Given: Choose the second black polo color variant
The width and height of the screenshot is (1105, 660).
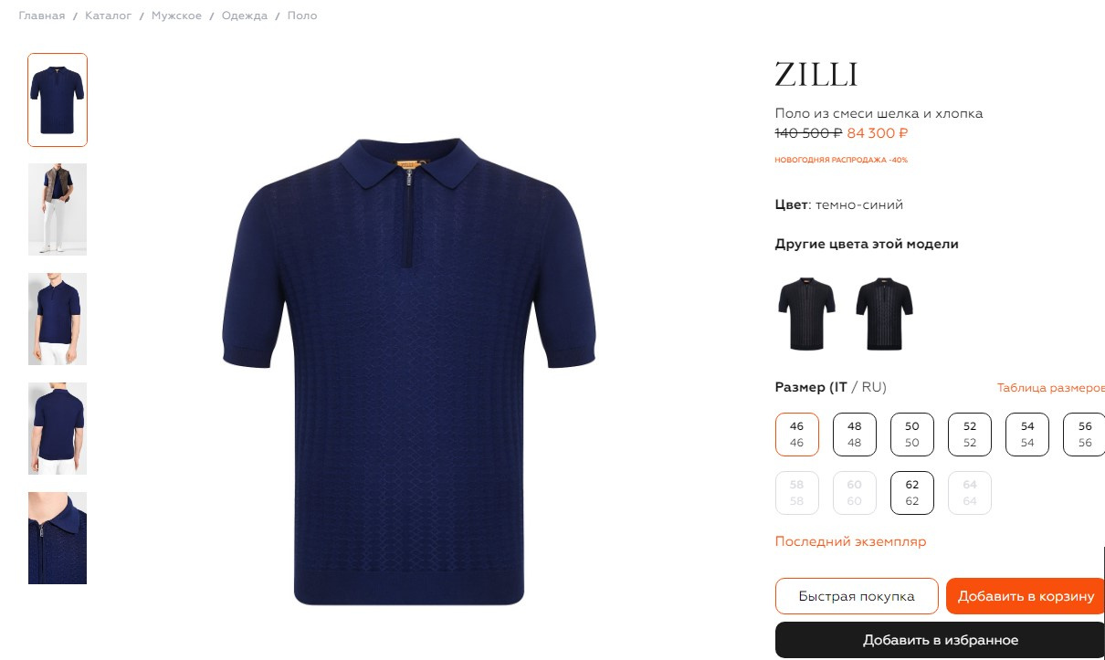Looking at the screenshot, I should [884, 314].
